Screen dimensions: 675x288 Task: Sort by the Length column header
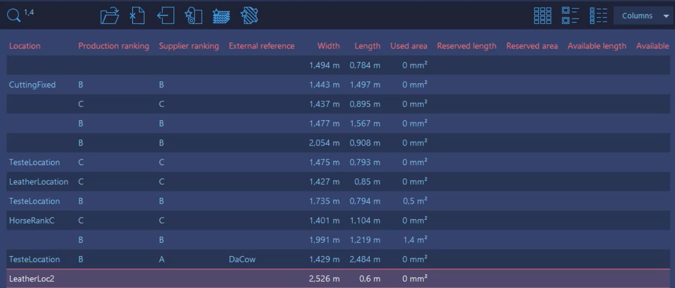[x=368, y=46]
